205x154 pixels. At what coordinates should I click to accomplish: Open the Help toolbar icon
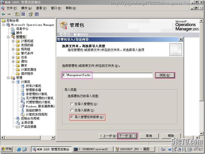[31, 14]
